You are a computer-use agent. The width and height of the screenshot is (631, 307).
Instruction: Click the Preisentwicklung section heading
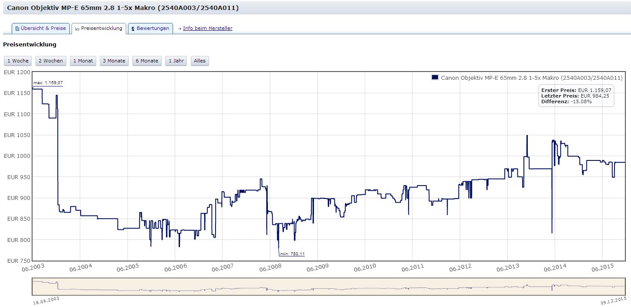tap(29, 44)
